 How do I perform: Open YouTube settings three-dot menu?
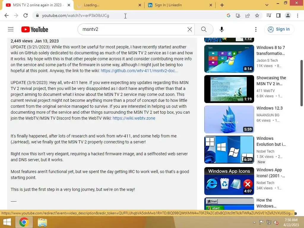[256, 29]
